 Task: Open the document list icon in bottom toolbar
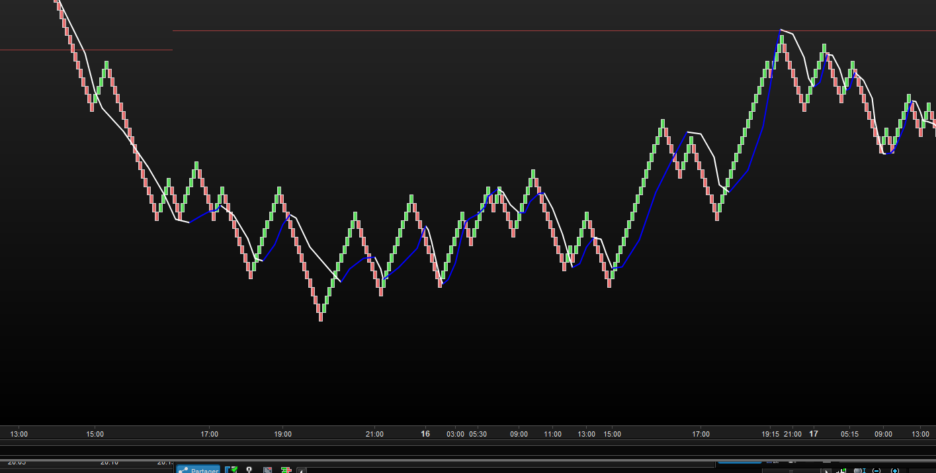coord(267,470)
